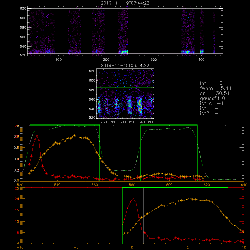Click x-axis label -10 on the bottom plot
The image size is (250, 250).
coord(20,247)
